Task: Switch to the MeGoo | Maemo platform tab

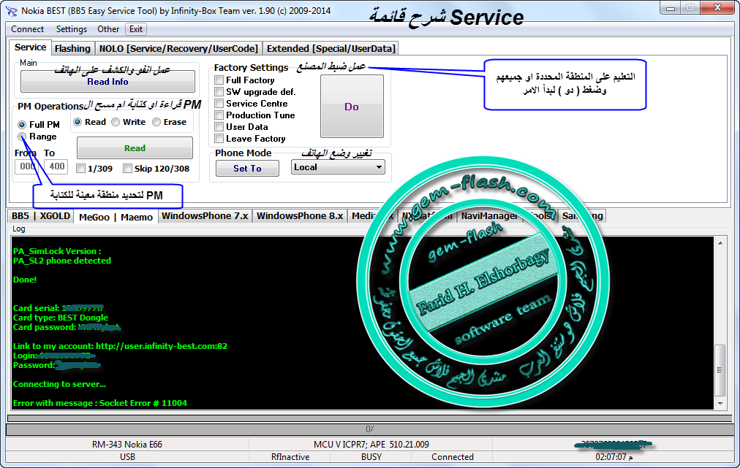Action: [116, 217]
